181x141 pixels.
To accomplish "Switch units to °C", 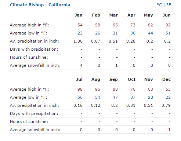I will (159, 5).
